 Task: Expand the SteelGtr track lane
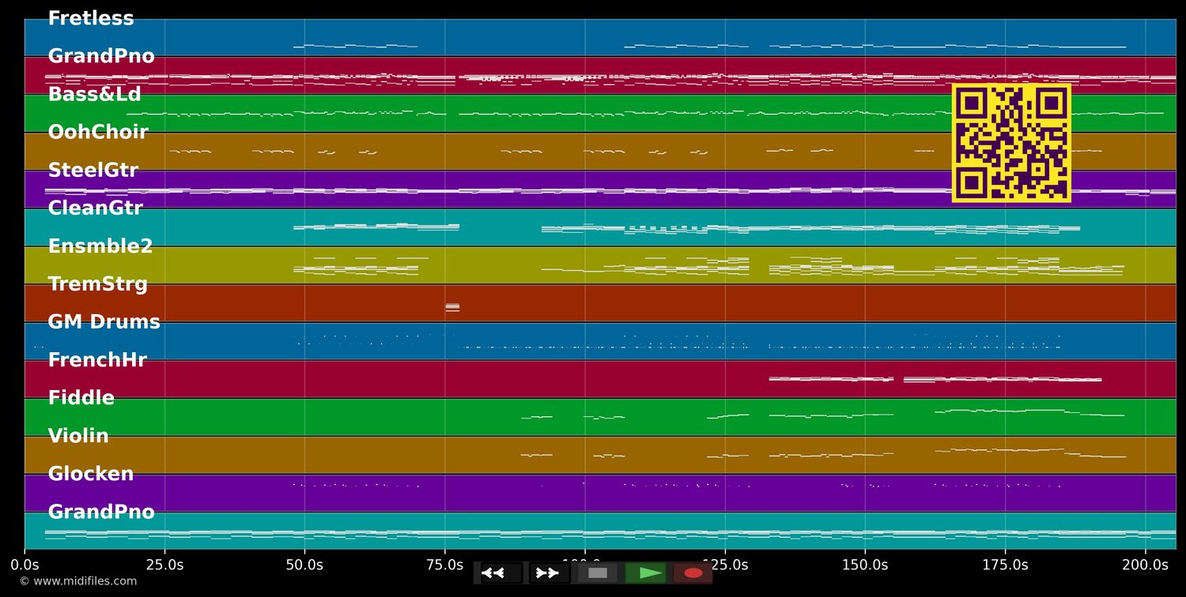point(93,169)
